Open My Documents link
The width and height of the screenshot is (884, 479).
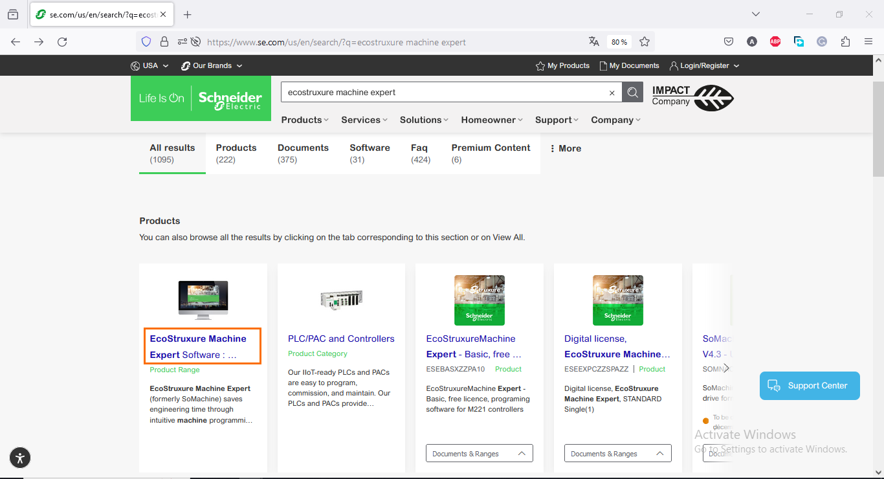coord(629,65)
